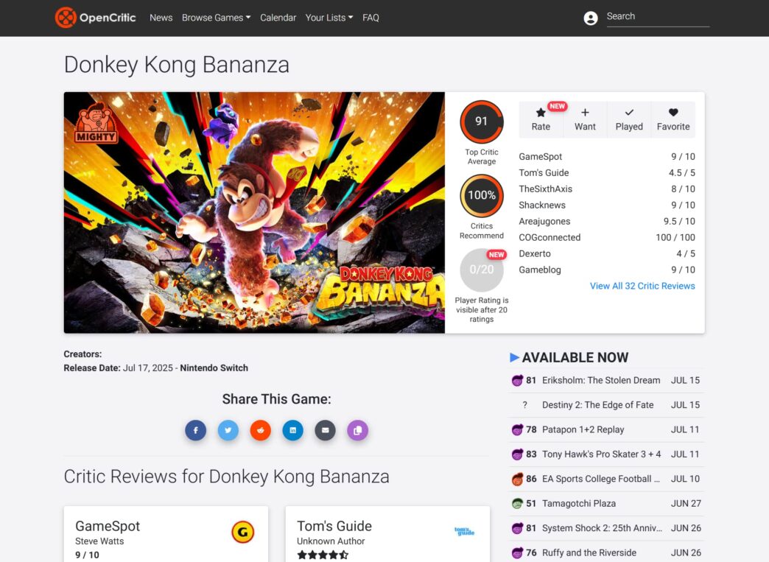Add game to Want list
The height and width of the screenshot is (562, 769).
[585, 119]
